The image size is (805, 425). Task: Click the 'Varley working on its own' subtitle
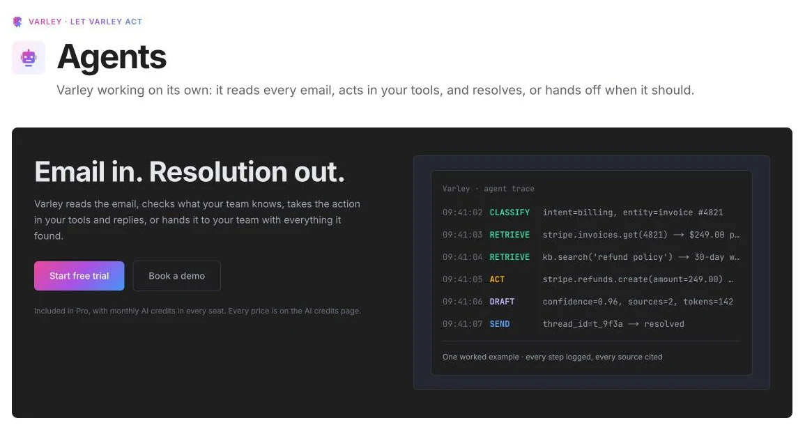(375, 91)
